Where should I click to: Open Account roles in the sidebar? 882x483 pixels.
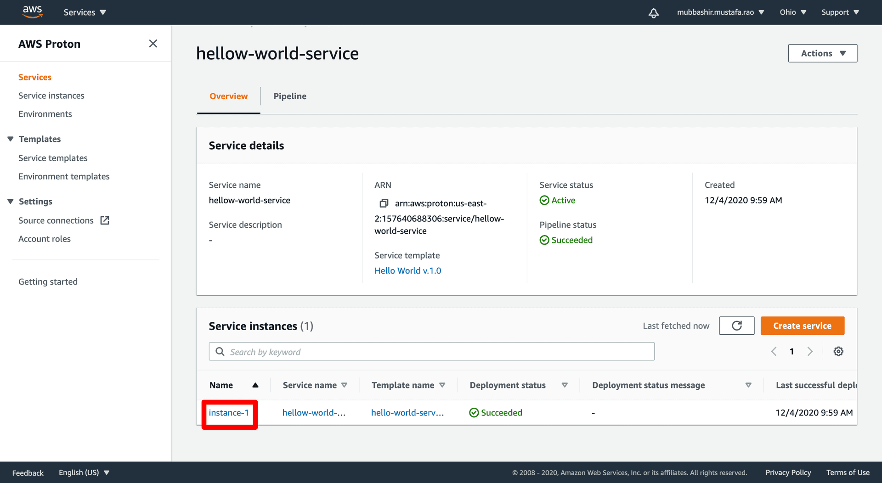click(x=45, y=239)
